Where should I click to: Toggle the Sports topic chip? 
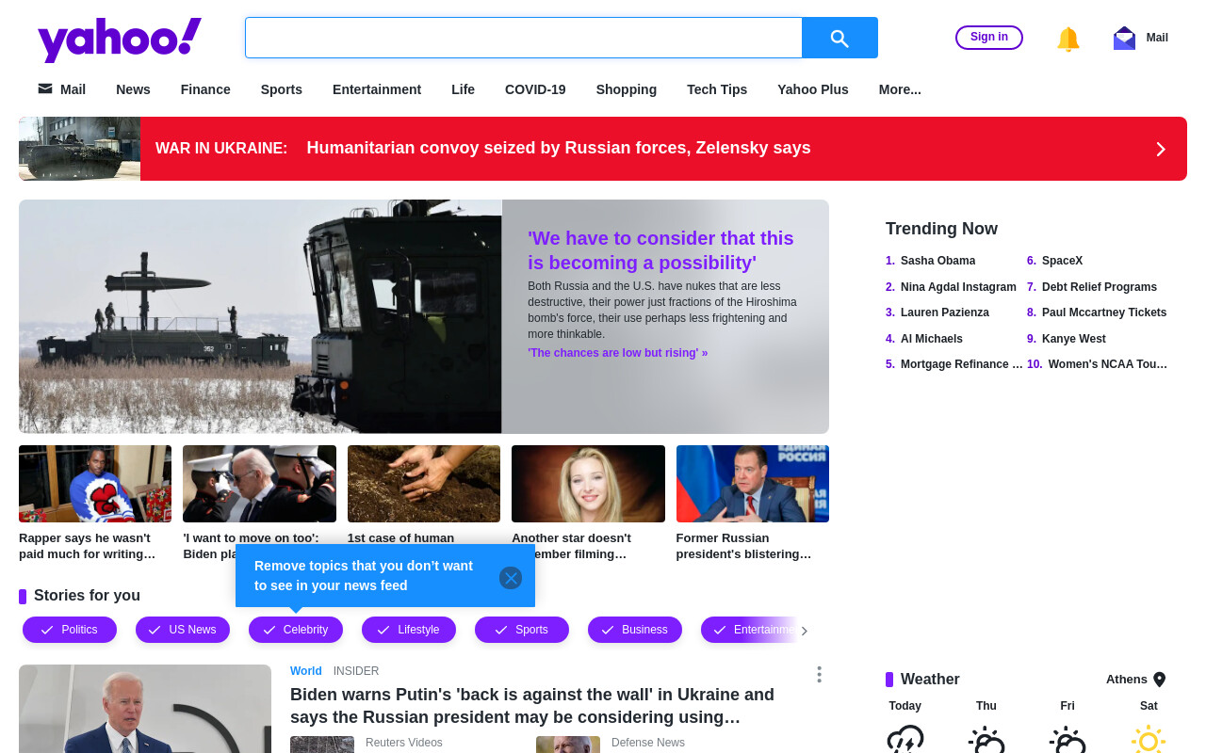coord(522,630)
